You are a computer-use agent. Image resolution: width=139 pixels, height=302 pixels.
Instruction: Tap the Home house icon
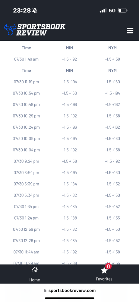pyautogui.click(x=35, y=270)
